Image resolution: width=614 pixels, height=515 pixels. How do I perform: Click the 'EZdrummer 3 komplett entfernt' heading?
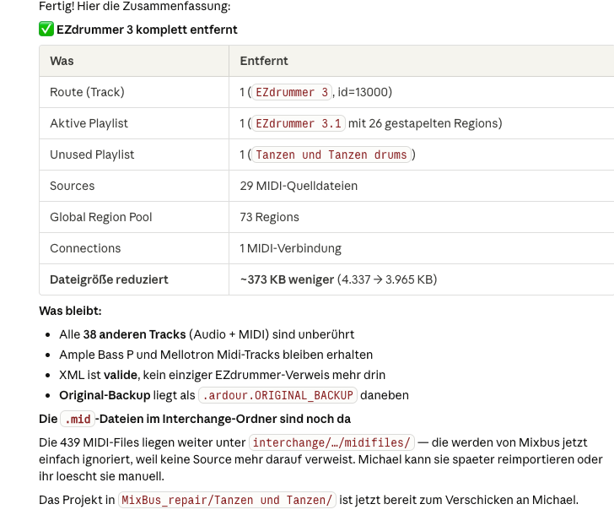tap(147, 30)
